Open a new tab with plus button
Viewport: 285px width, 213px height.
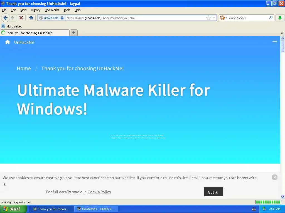pyautogui.click(x=73, y=33)
